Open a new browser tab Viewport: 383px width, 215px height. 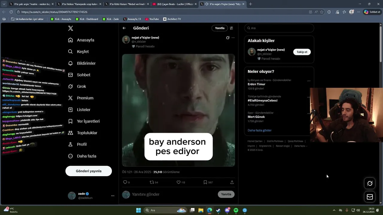(250, 4)
